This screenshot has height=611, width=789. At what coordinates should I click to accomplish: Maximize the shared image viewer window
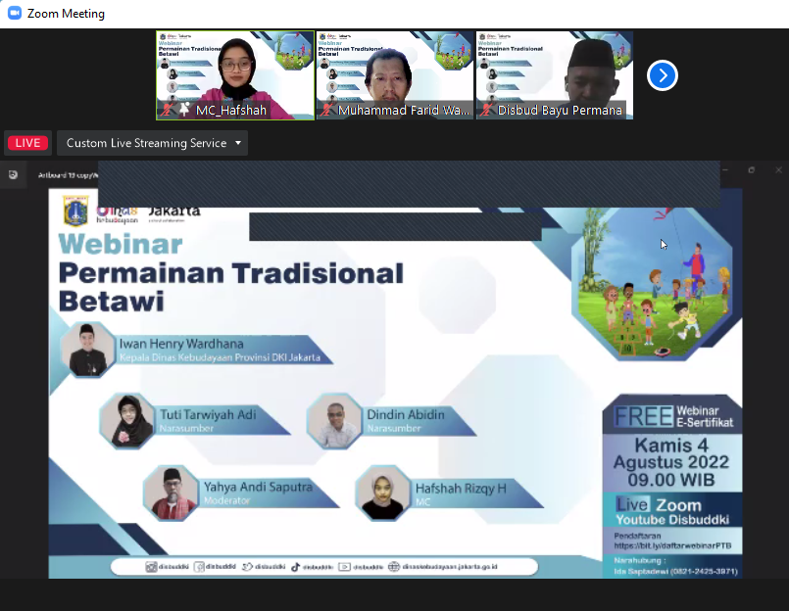751,170
